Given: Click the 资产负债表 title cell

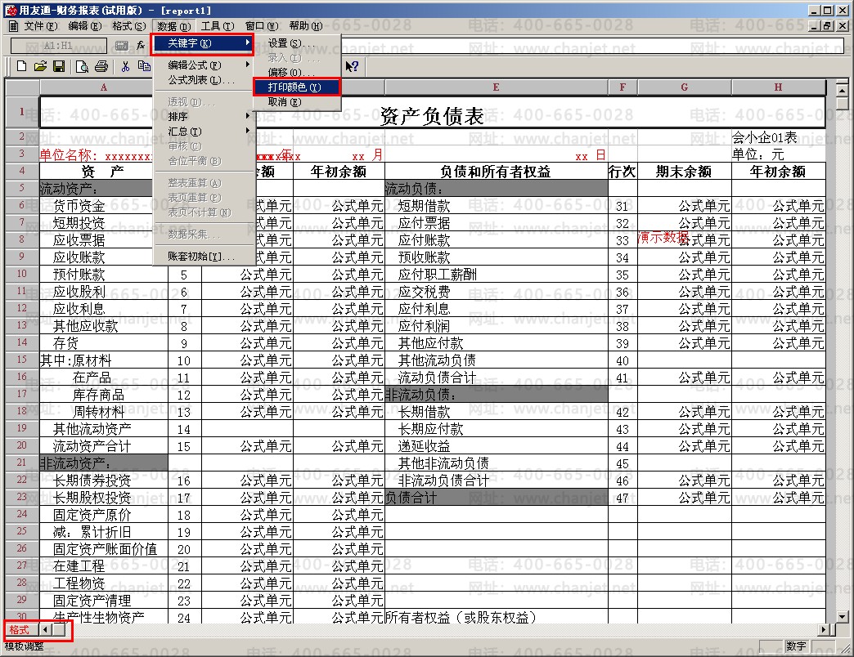Looking at the screenshot, I should coord(432,114).
